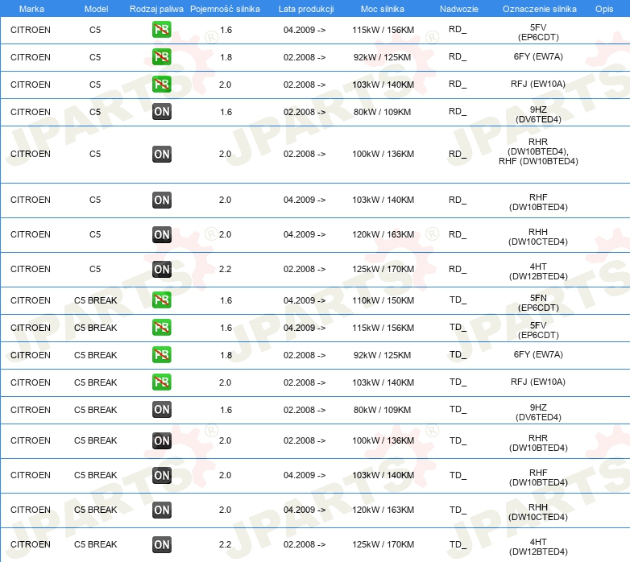Click ON icon for C5 BREAK RHF 103kW/140KM
The height and width of the screenshot is (562, 630).
[161, 475]
